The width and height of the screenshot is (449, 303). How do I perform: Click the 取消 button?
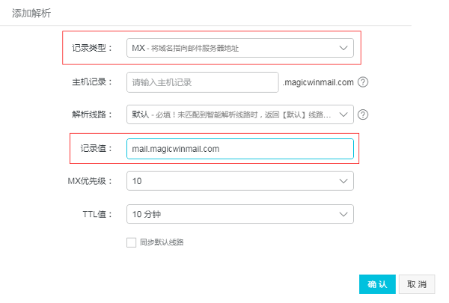[417, 284]
